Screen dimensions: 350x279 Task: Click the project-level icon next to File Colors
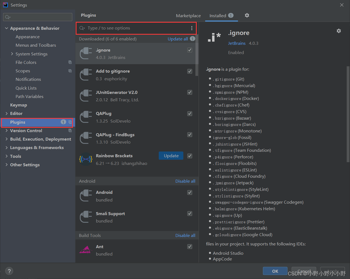70,62
